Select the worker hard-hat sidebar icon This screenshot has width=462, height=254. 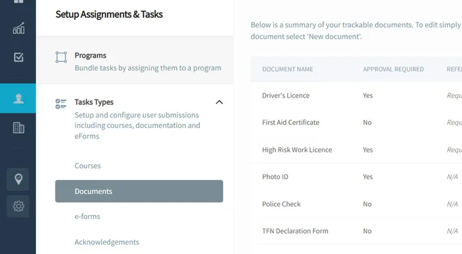(x=18, y=98)
